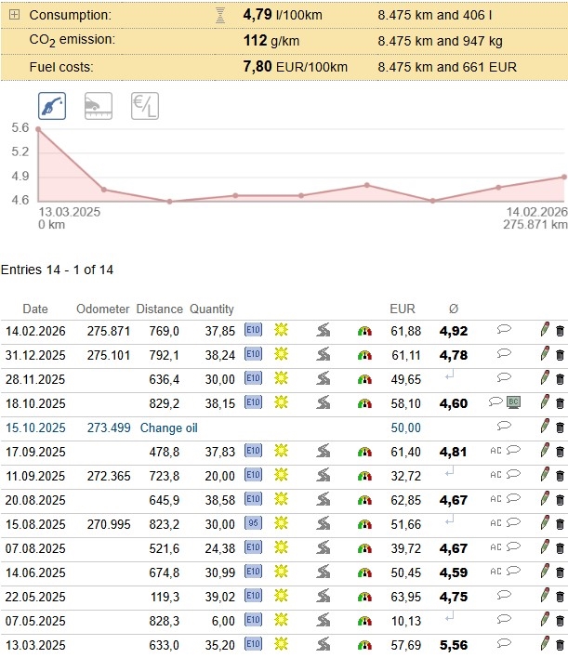The image size is (568, 658).
Task: Delete the 31.12.2025 fueling entry
Action: (x=560, y=354)
